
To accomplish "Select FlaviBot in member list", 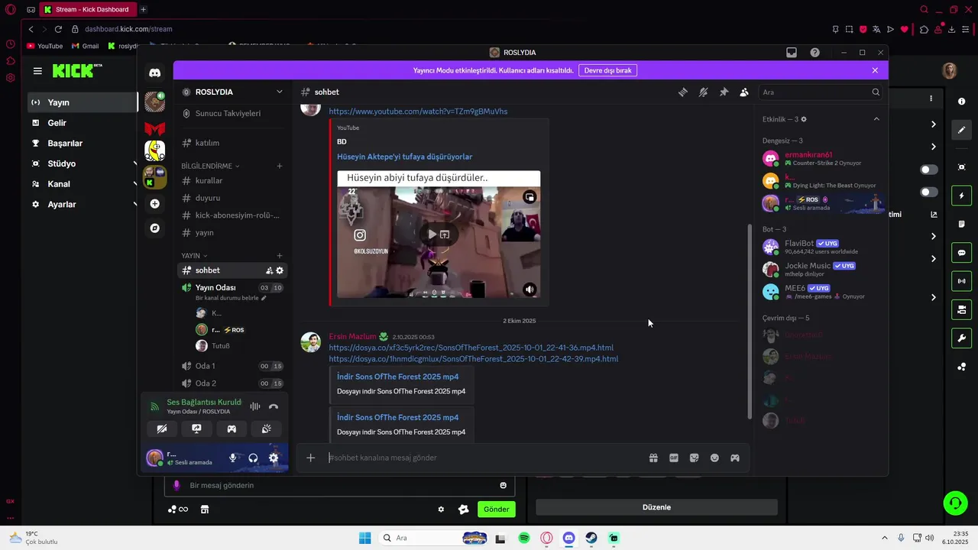I will click(820, 247).
